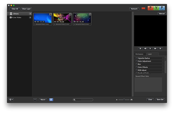
Task: Click the Clear Layer button
Action: [x=26, y=9]
